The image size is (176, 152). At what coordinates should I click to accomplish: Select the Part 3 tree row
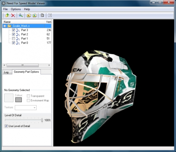coord(27,30)
